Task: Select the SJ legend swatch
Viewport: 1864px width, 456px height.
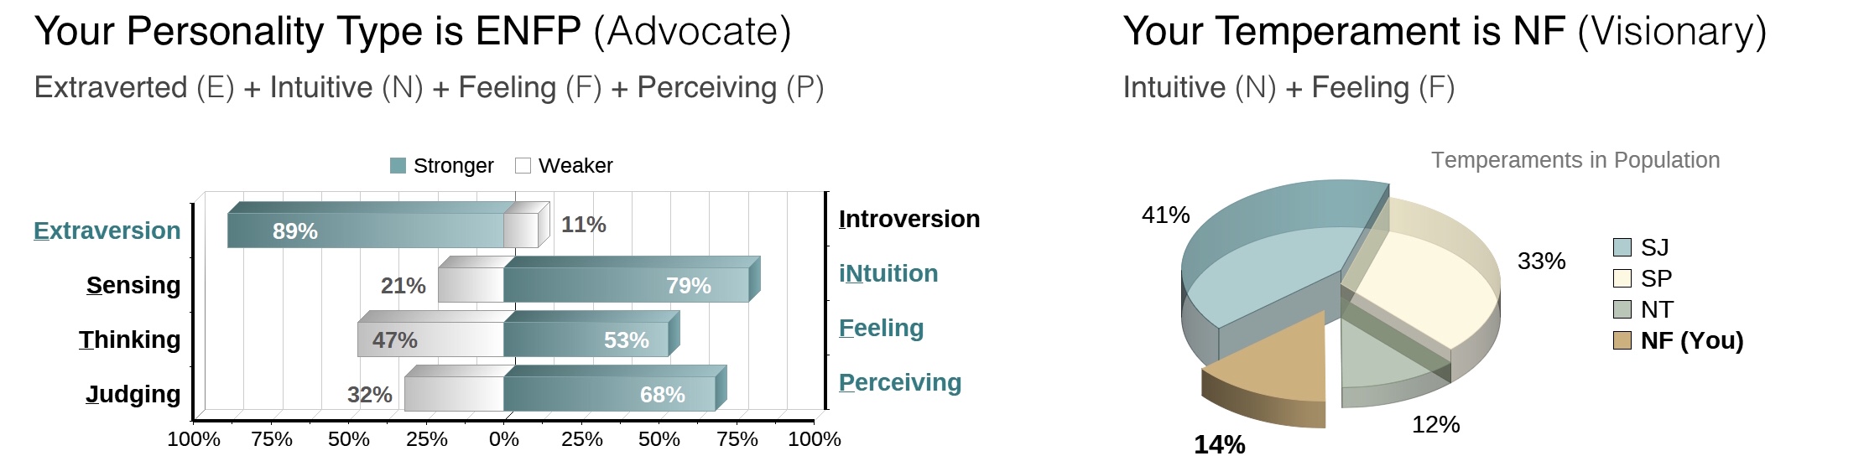Action: [1622, 247]
